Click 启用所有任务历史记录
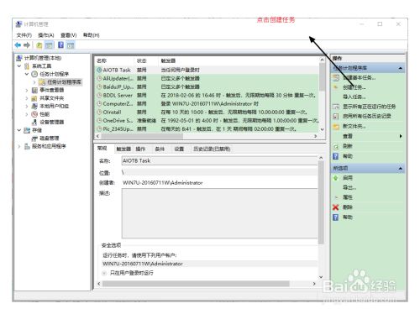 [366, 116]
